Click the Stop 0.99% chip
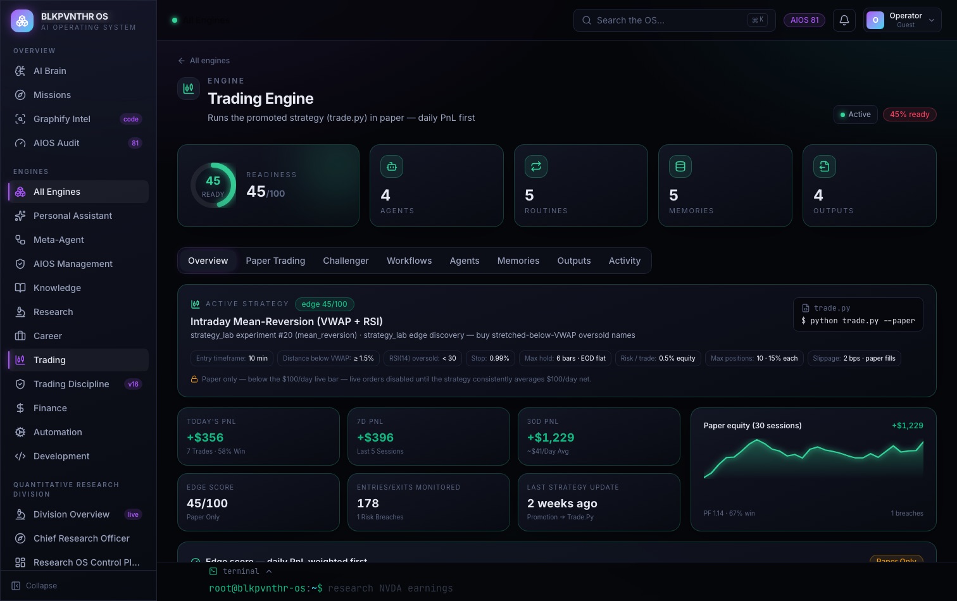 pos(490,358)
